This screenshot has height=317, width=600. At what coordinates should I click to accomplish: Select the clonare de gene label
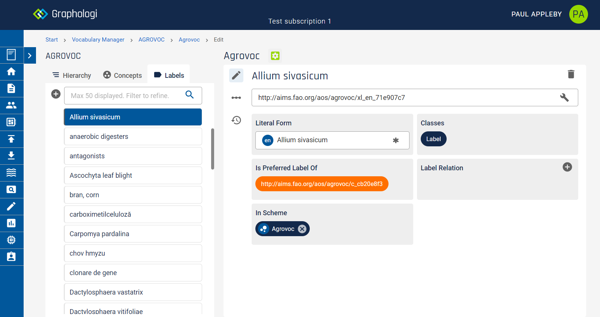click(133, 273)
